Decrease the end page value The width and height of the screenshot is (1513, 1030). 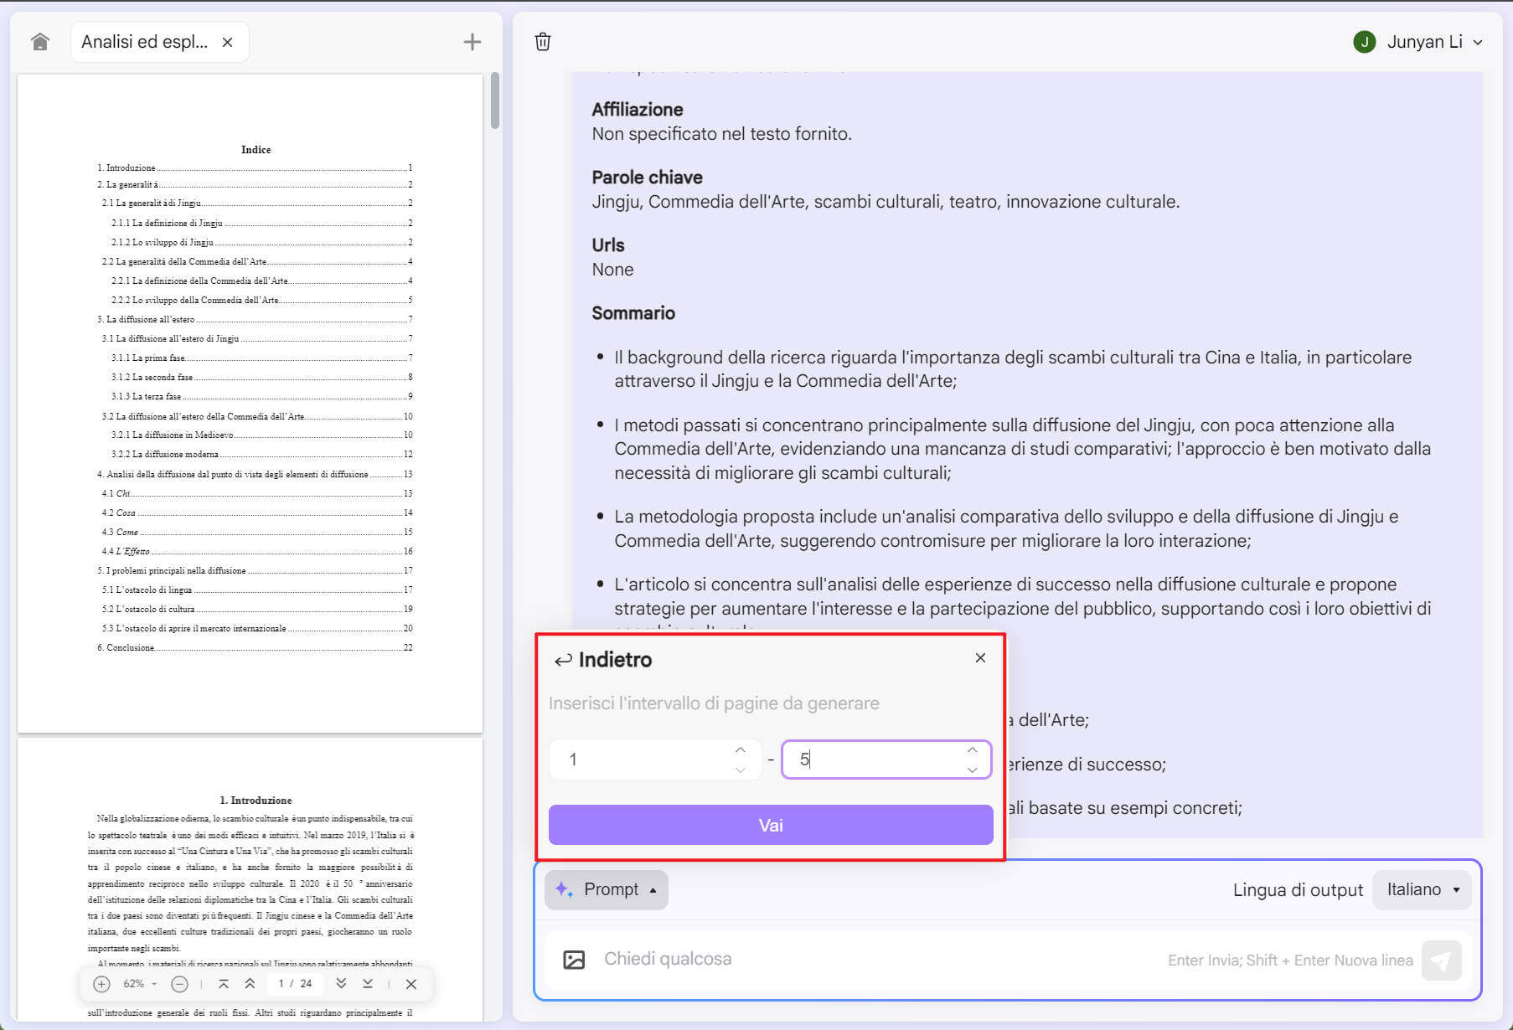tap(972, 770)
